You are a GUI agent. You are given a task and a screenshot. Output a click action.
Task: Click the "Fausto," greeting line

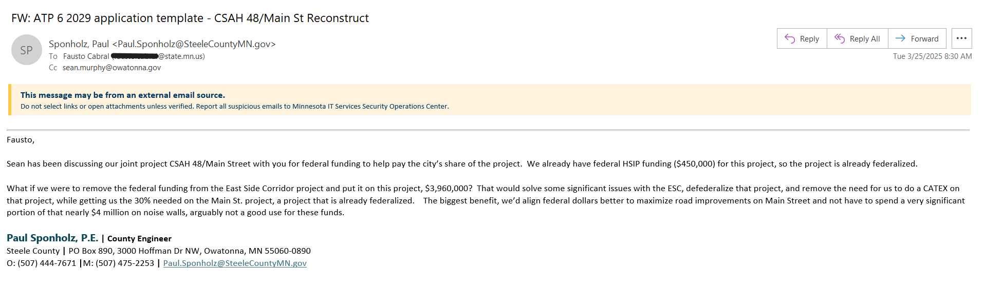click(x=21, y=139)
